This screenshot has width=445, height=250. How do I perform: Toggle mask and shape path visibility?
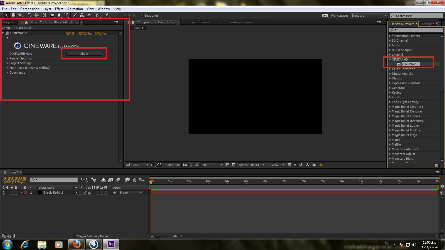pyautogui.click(x=159, y=165)
